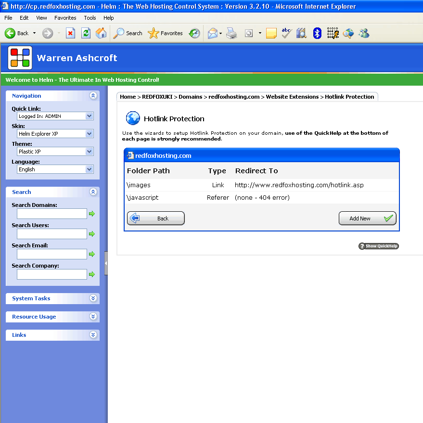Click the browser Forward arrow icon

coord(48,34)
